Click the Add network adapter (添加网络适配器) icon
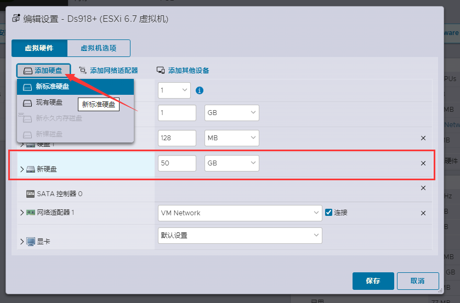Screen dimensions: 460x303 point(83,70)
